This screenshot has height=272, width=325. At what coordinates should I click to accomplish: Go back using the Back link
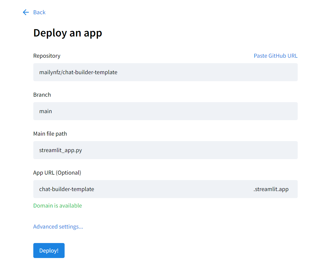(39, 12)
